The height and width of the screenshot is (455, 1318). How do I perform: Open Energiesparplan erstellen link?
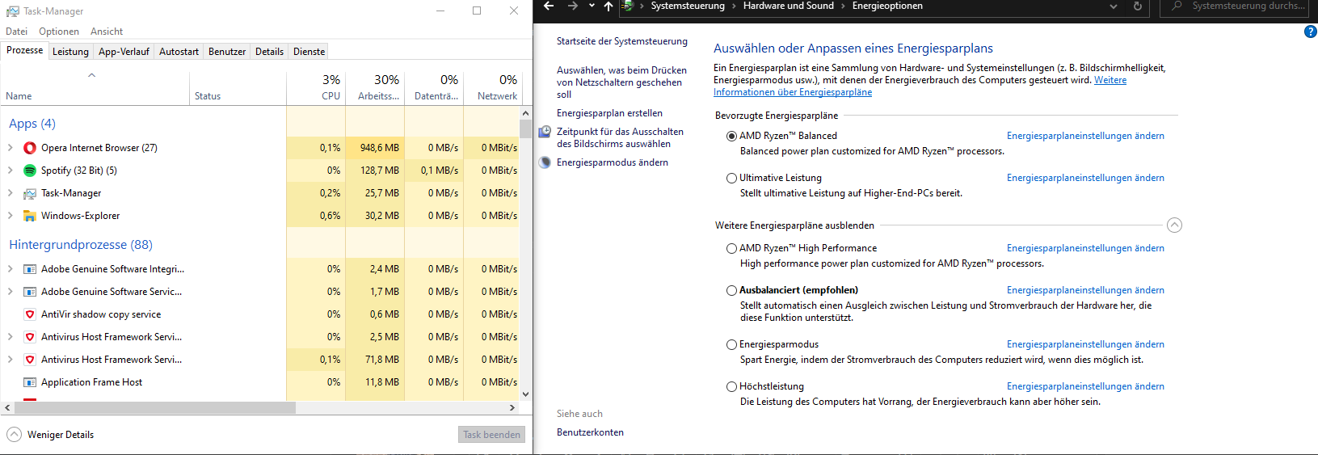click(609, 113)
